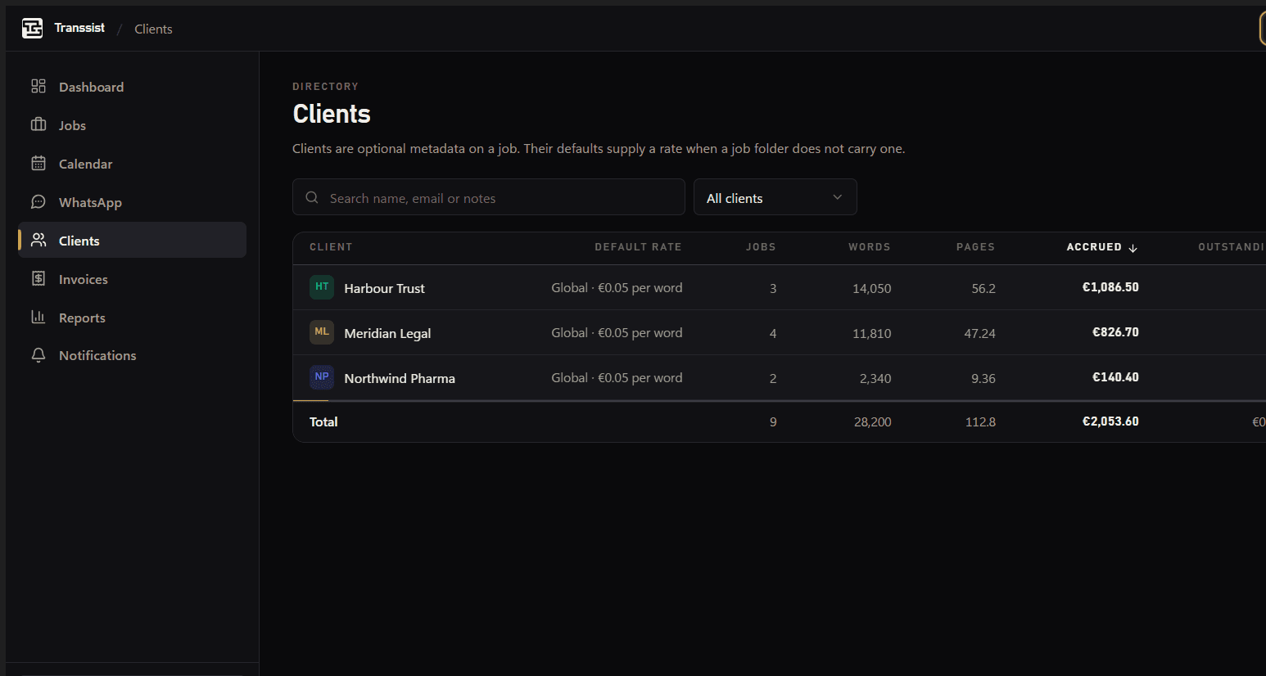Click Meridian Legal accrued amount €826.70
Viewport: 1266px width, 676px height.
pyautogui.click(x=1115, y=332)
